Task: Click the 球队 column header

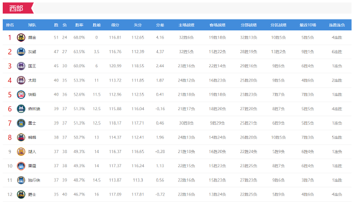Action: coord(32,25)
